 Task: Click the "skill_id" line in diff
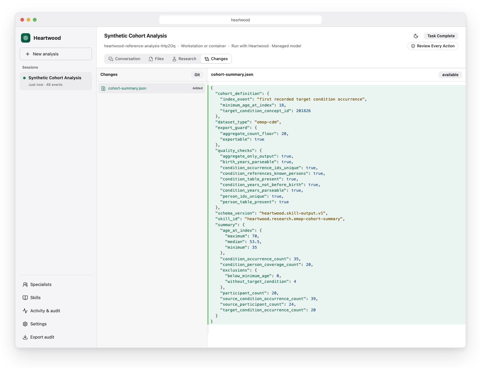tap(280, 219)
